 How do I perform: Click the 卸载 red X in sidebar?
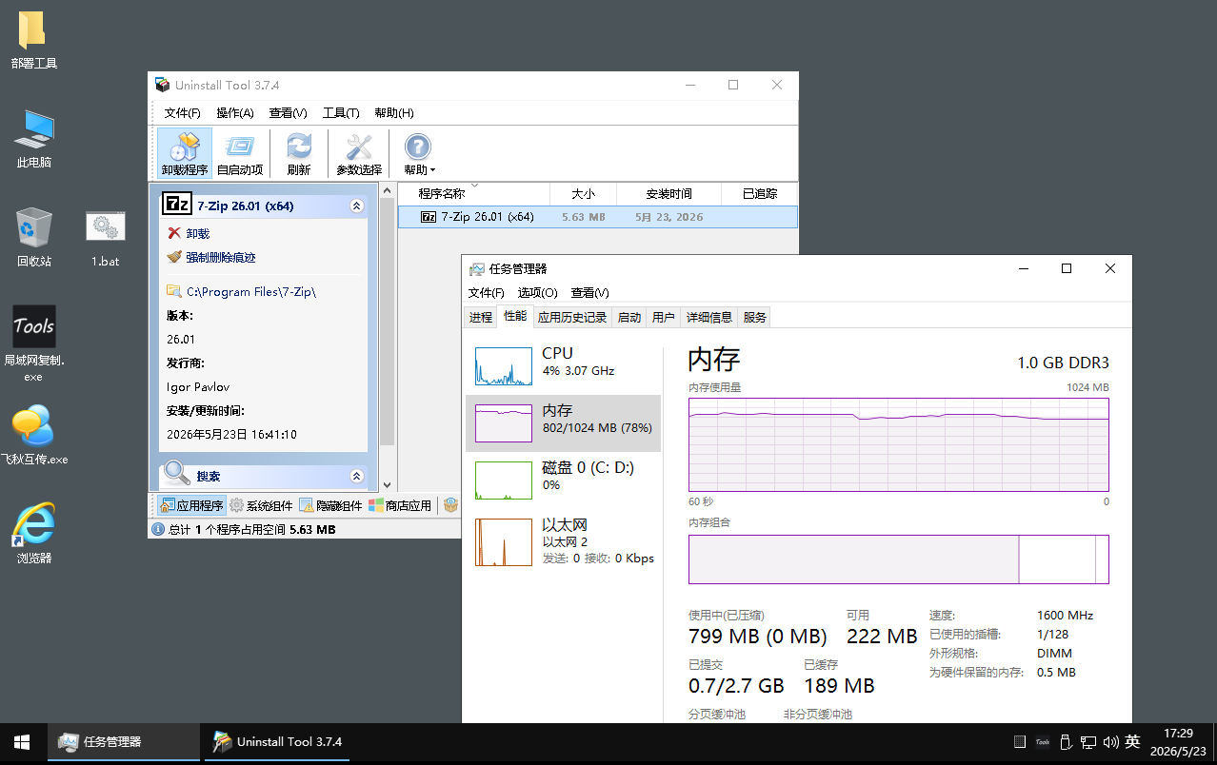173,233
